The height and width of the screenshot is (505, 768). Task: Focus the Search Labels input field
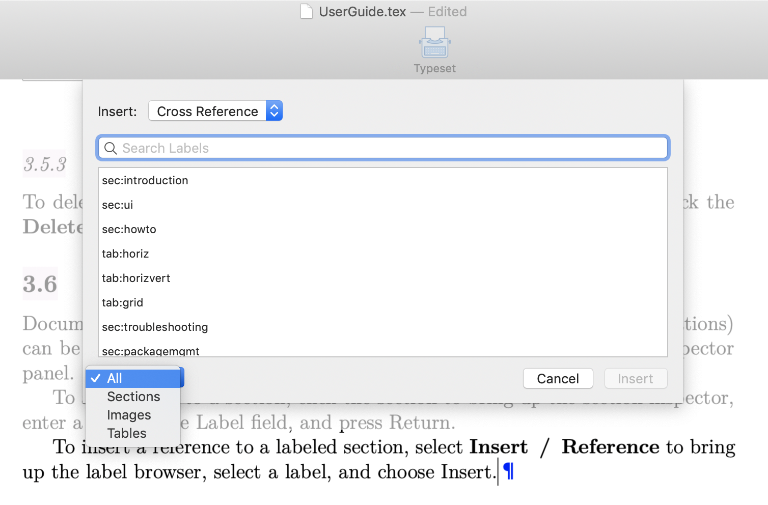click(x=382, y=148)
